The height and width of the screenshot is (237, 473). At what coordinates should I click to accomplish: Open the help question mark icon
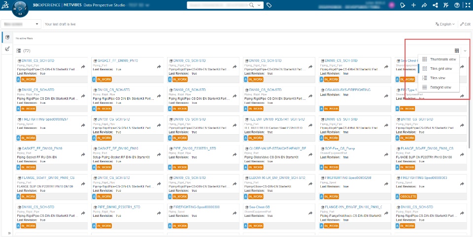(x=457, y=5)
